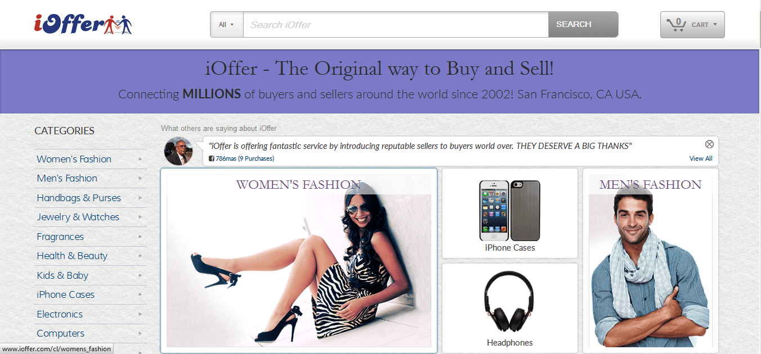The width and height of the screenshot is (761, 354).
Task: Expand the Men's Fashion submenu arrow
Action: (140, 179)
